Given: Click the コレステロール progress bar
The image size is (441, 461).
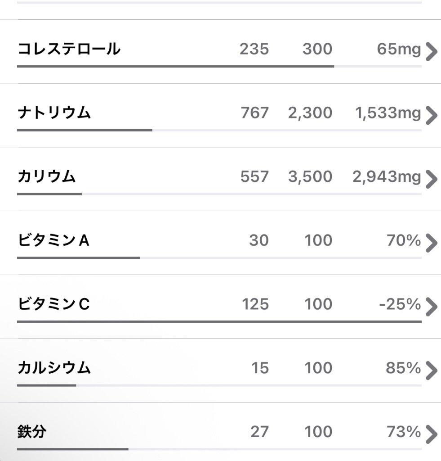Looking at the screenshot, I should coord(219,67).
